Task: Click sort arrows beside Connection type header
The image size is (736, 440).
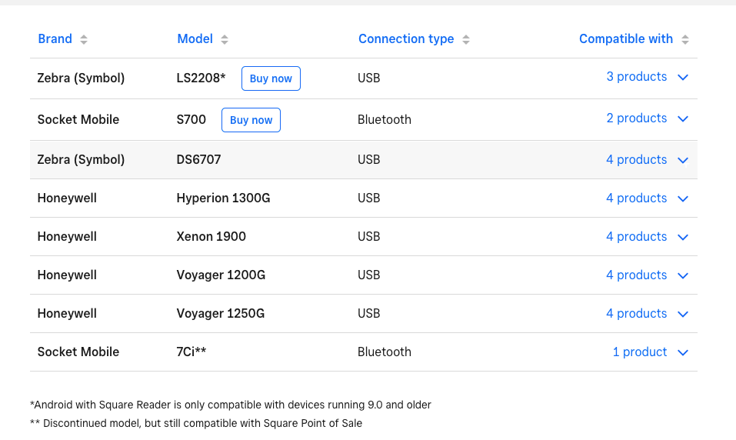Action: [466, 39]
